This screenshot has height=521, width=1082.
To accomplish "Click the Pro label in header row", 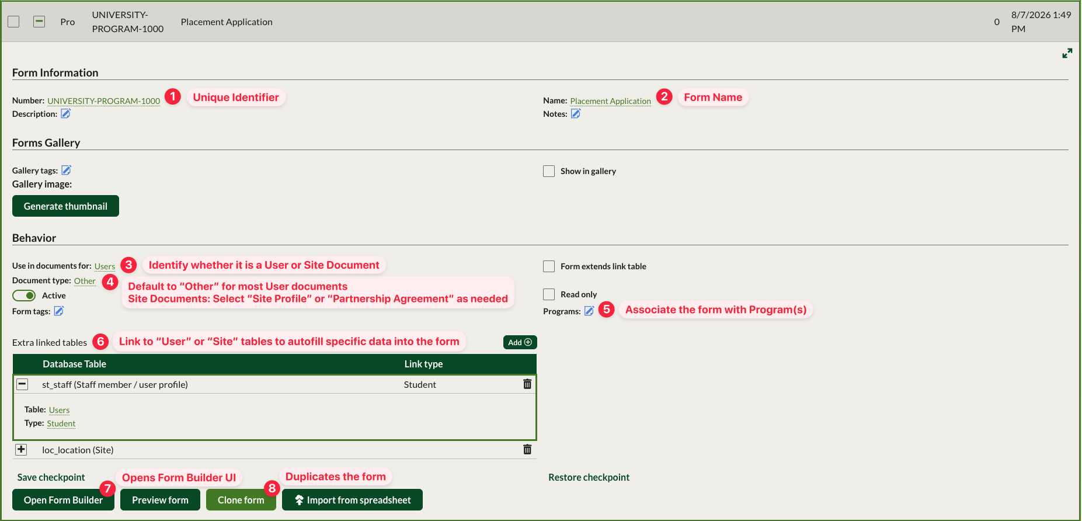I will pyautogui.click(x=68, y=22).
